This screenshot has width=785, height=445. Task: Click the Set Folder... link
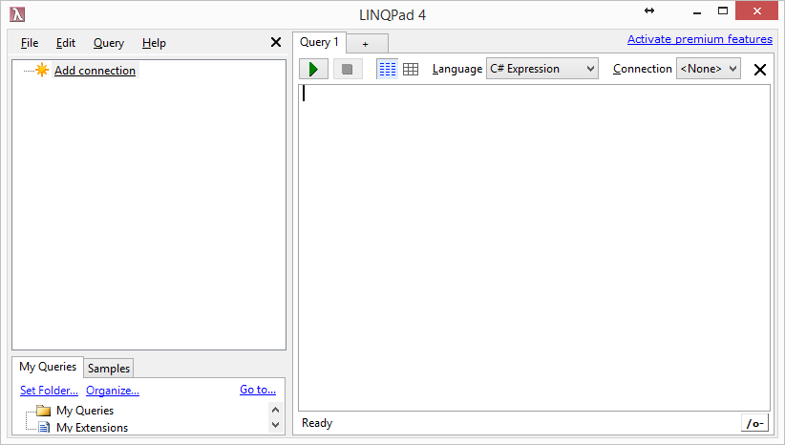(49, 391)
